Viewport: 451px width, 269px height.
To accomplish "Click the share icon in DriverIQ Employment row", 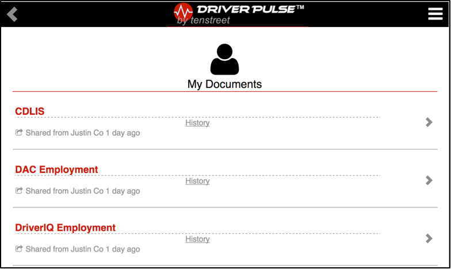I will click(x=19, y=248).
